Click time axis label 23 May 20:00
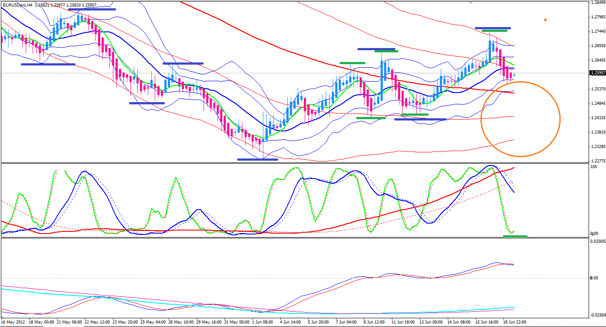This screenshot has width=606, height=327. (x=126, y=322)
